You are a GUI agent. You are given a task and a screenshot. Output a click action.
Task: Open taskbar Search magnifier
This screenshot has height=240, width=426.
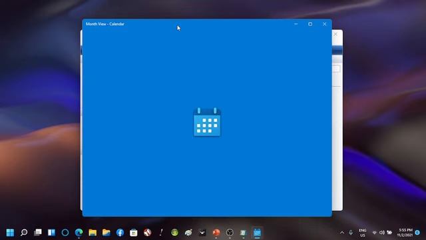click(24, 233)
